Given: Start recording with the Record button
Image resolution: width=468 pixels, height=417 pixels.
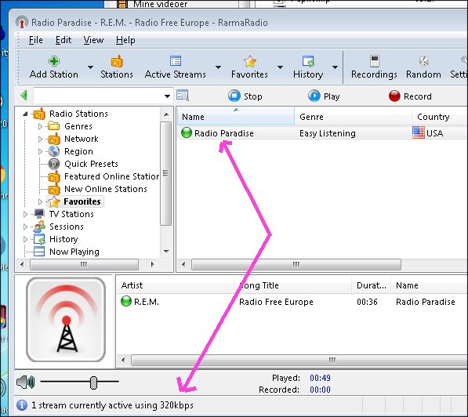Looking at the screenshot, I should (x=410, y=96).
